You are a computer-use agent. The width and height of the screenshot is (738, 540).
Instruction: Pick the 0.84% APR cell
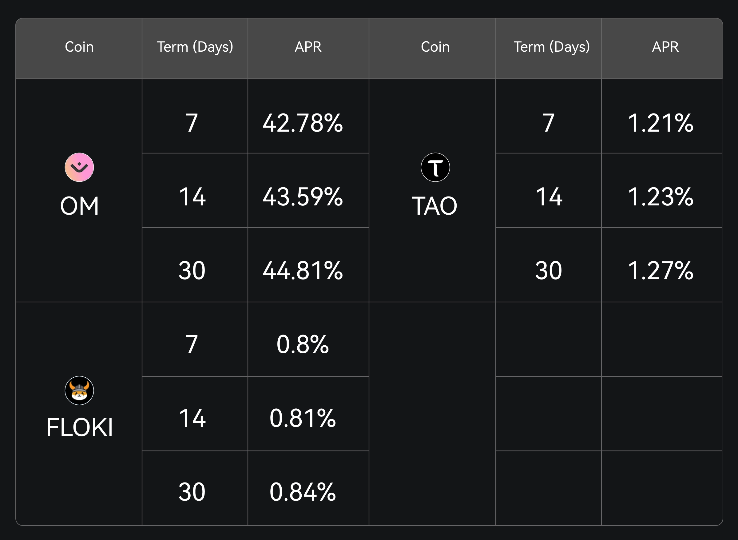click(x=303, y=492)
